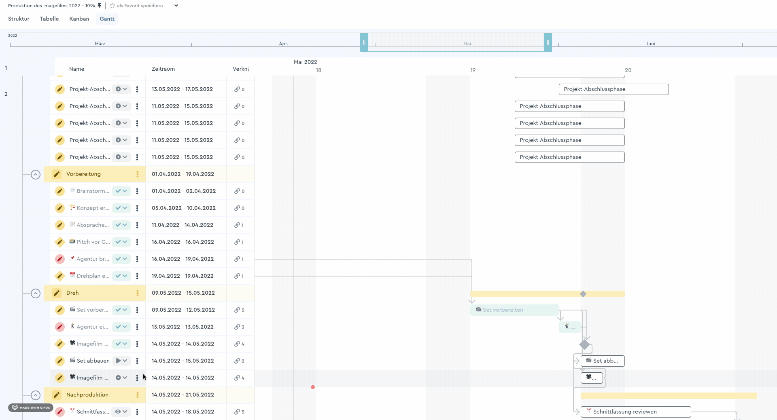Click the diamond milestone in the Gantt chart

[x=584, y=345]
